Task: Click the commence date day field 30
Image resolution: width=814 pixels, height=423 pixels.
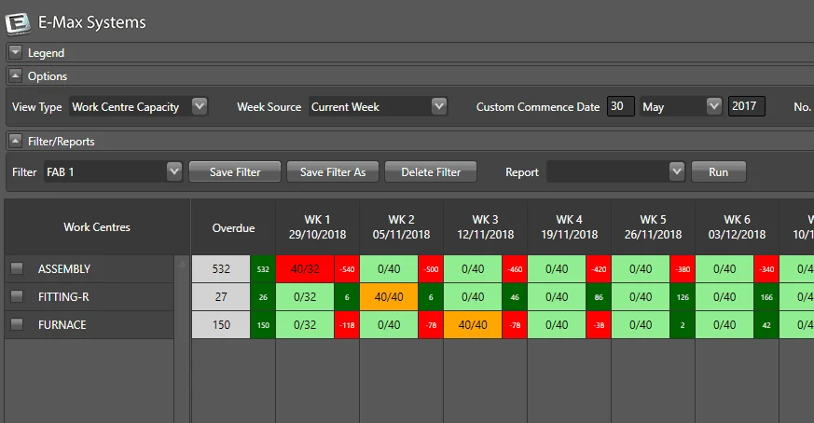Action: (x=620, y=106)
